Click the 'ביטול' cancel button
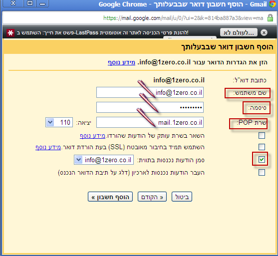The height and width of the screenshot is (256, 278). (182, 197)
